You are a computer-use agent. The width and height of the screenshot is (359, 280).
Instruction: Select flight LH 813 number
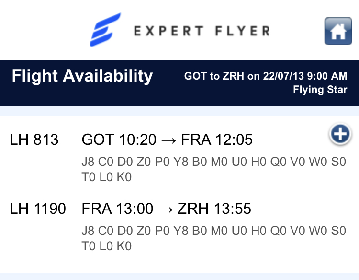click(x=34, y=140)
